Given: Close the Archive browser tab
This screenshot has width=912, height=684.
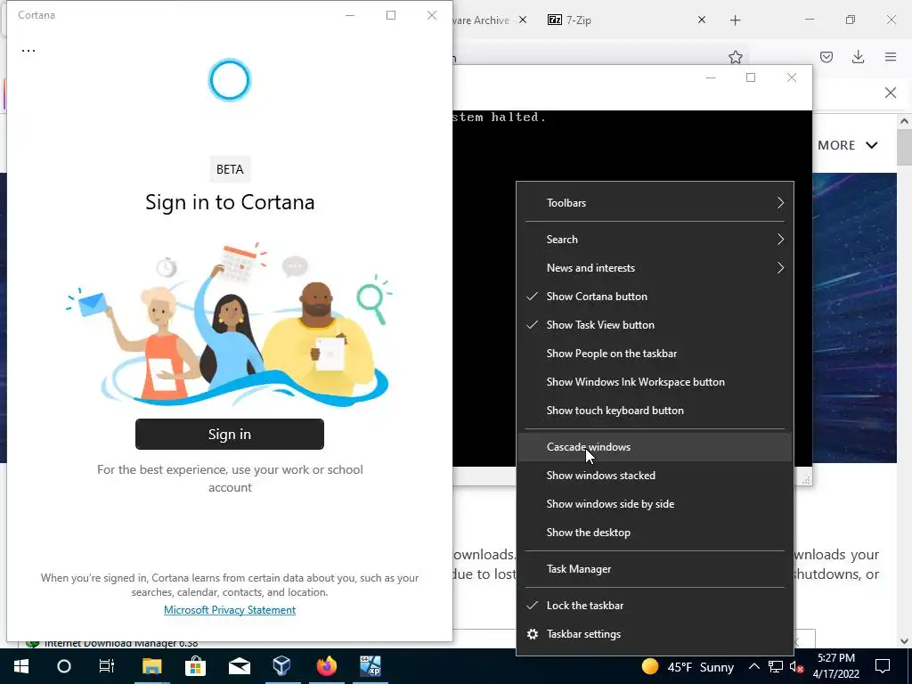Looking at the screenshot, I should [522, 20].
